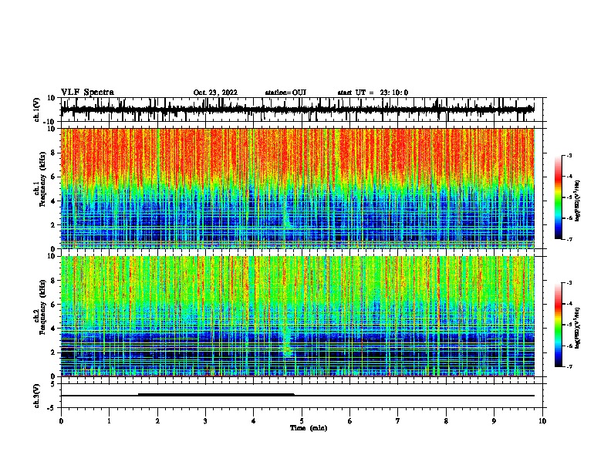Viewport: 611px width, 472px height.
Task: Click the whistler feature near 2 kHz in ch.2 spectrogram
Action: [287, 345]
